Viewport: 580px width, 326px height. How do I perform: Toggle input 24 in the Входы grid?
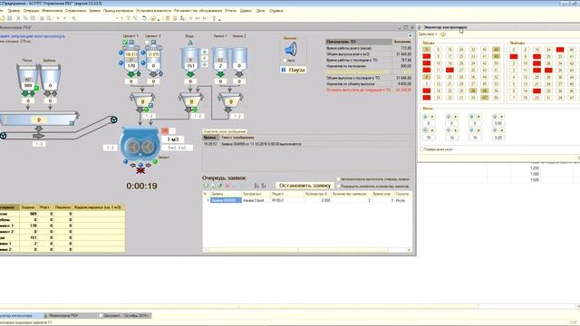[461, 49]
